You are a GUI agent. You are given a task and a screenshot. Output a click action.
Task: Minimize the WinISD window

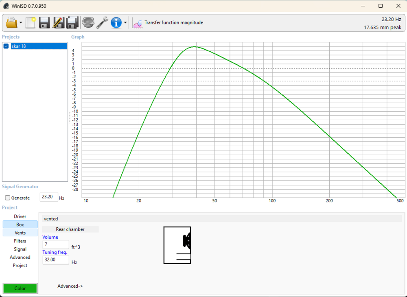363,6
